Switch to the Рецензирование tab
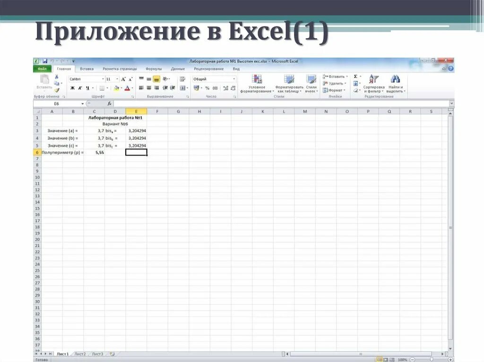484x362 pixels. (208, 69)
